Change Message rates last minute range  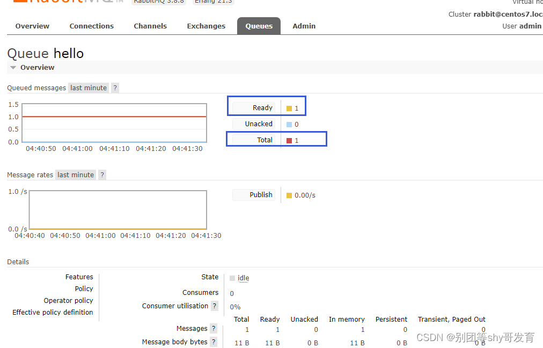(76, 175)
